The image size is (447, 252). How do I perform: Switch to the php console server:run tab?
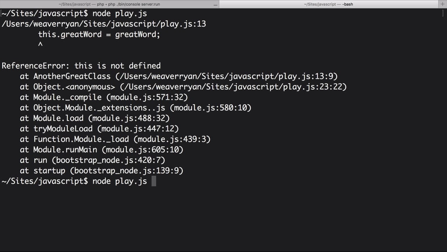pos(109,4)
